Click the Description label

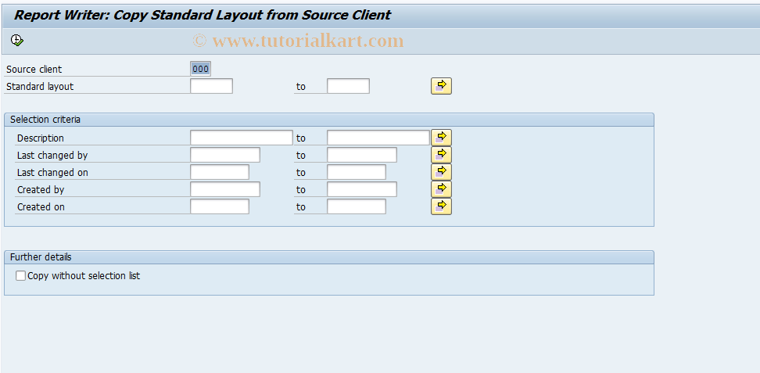point(40,138)
